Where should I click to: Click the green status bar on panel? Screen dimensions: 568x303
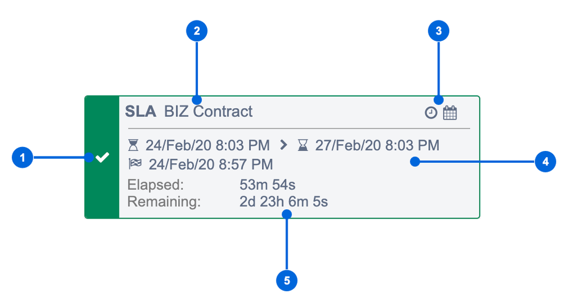102,157
